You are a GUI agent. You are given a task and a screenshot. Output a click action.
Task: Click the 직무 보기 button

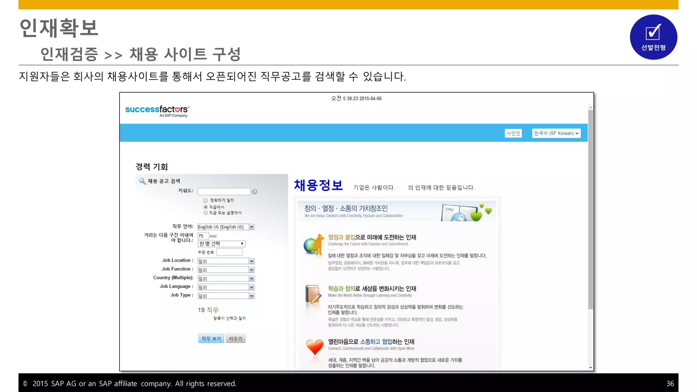(x=211, y=339)
